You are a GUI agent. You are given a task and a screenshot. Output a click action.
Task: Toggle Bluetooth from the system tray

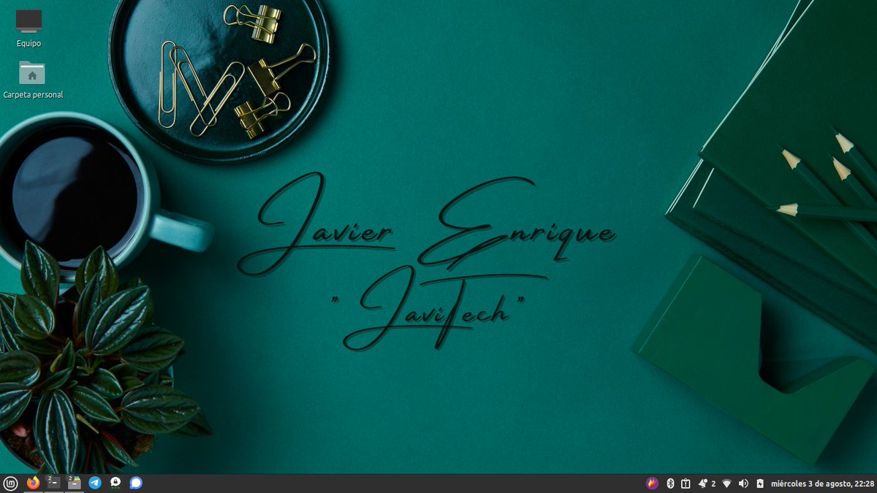(x=670, y=483)
